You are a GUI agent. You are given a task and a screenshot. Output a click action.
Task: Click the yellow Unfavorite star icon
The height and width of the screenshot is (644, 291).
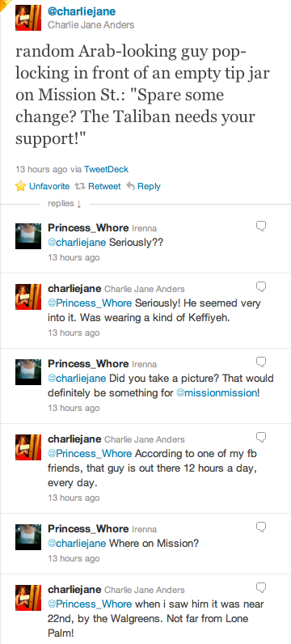20,186
